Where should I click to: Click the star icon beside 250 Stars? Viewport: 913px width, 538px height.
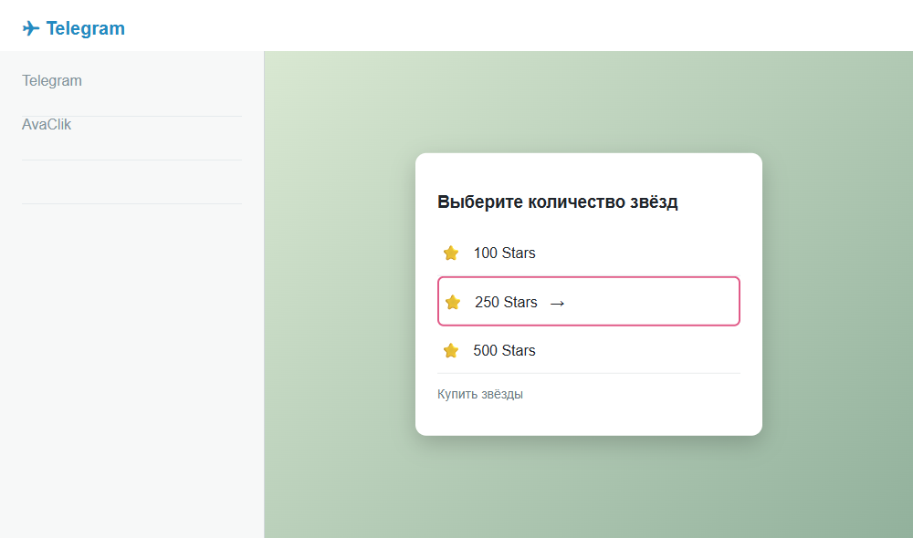(453, 302)
